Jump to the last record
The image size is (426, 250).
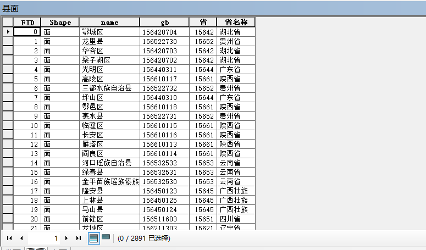pyautogui.click(x=79, y=238)
